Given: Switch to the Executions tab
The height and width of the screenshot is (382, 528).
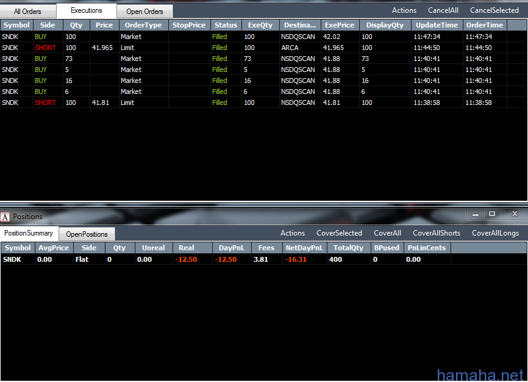Looking at the screenshot, I should (86, 10).
